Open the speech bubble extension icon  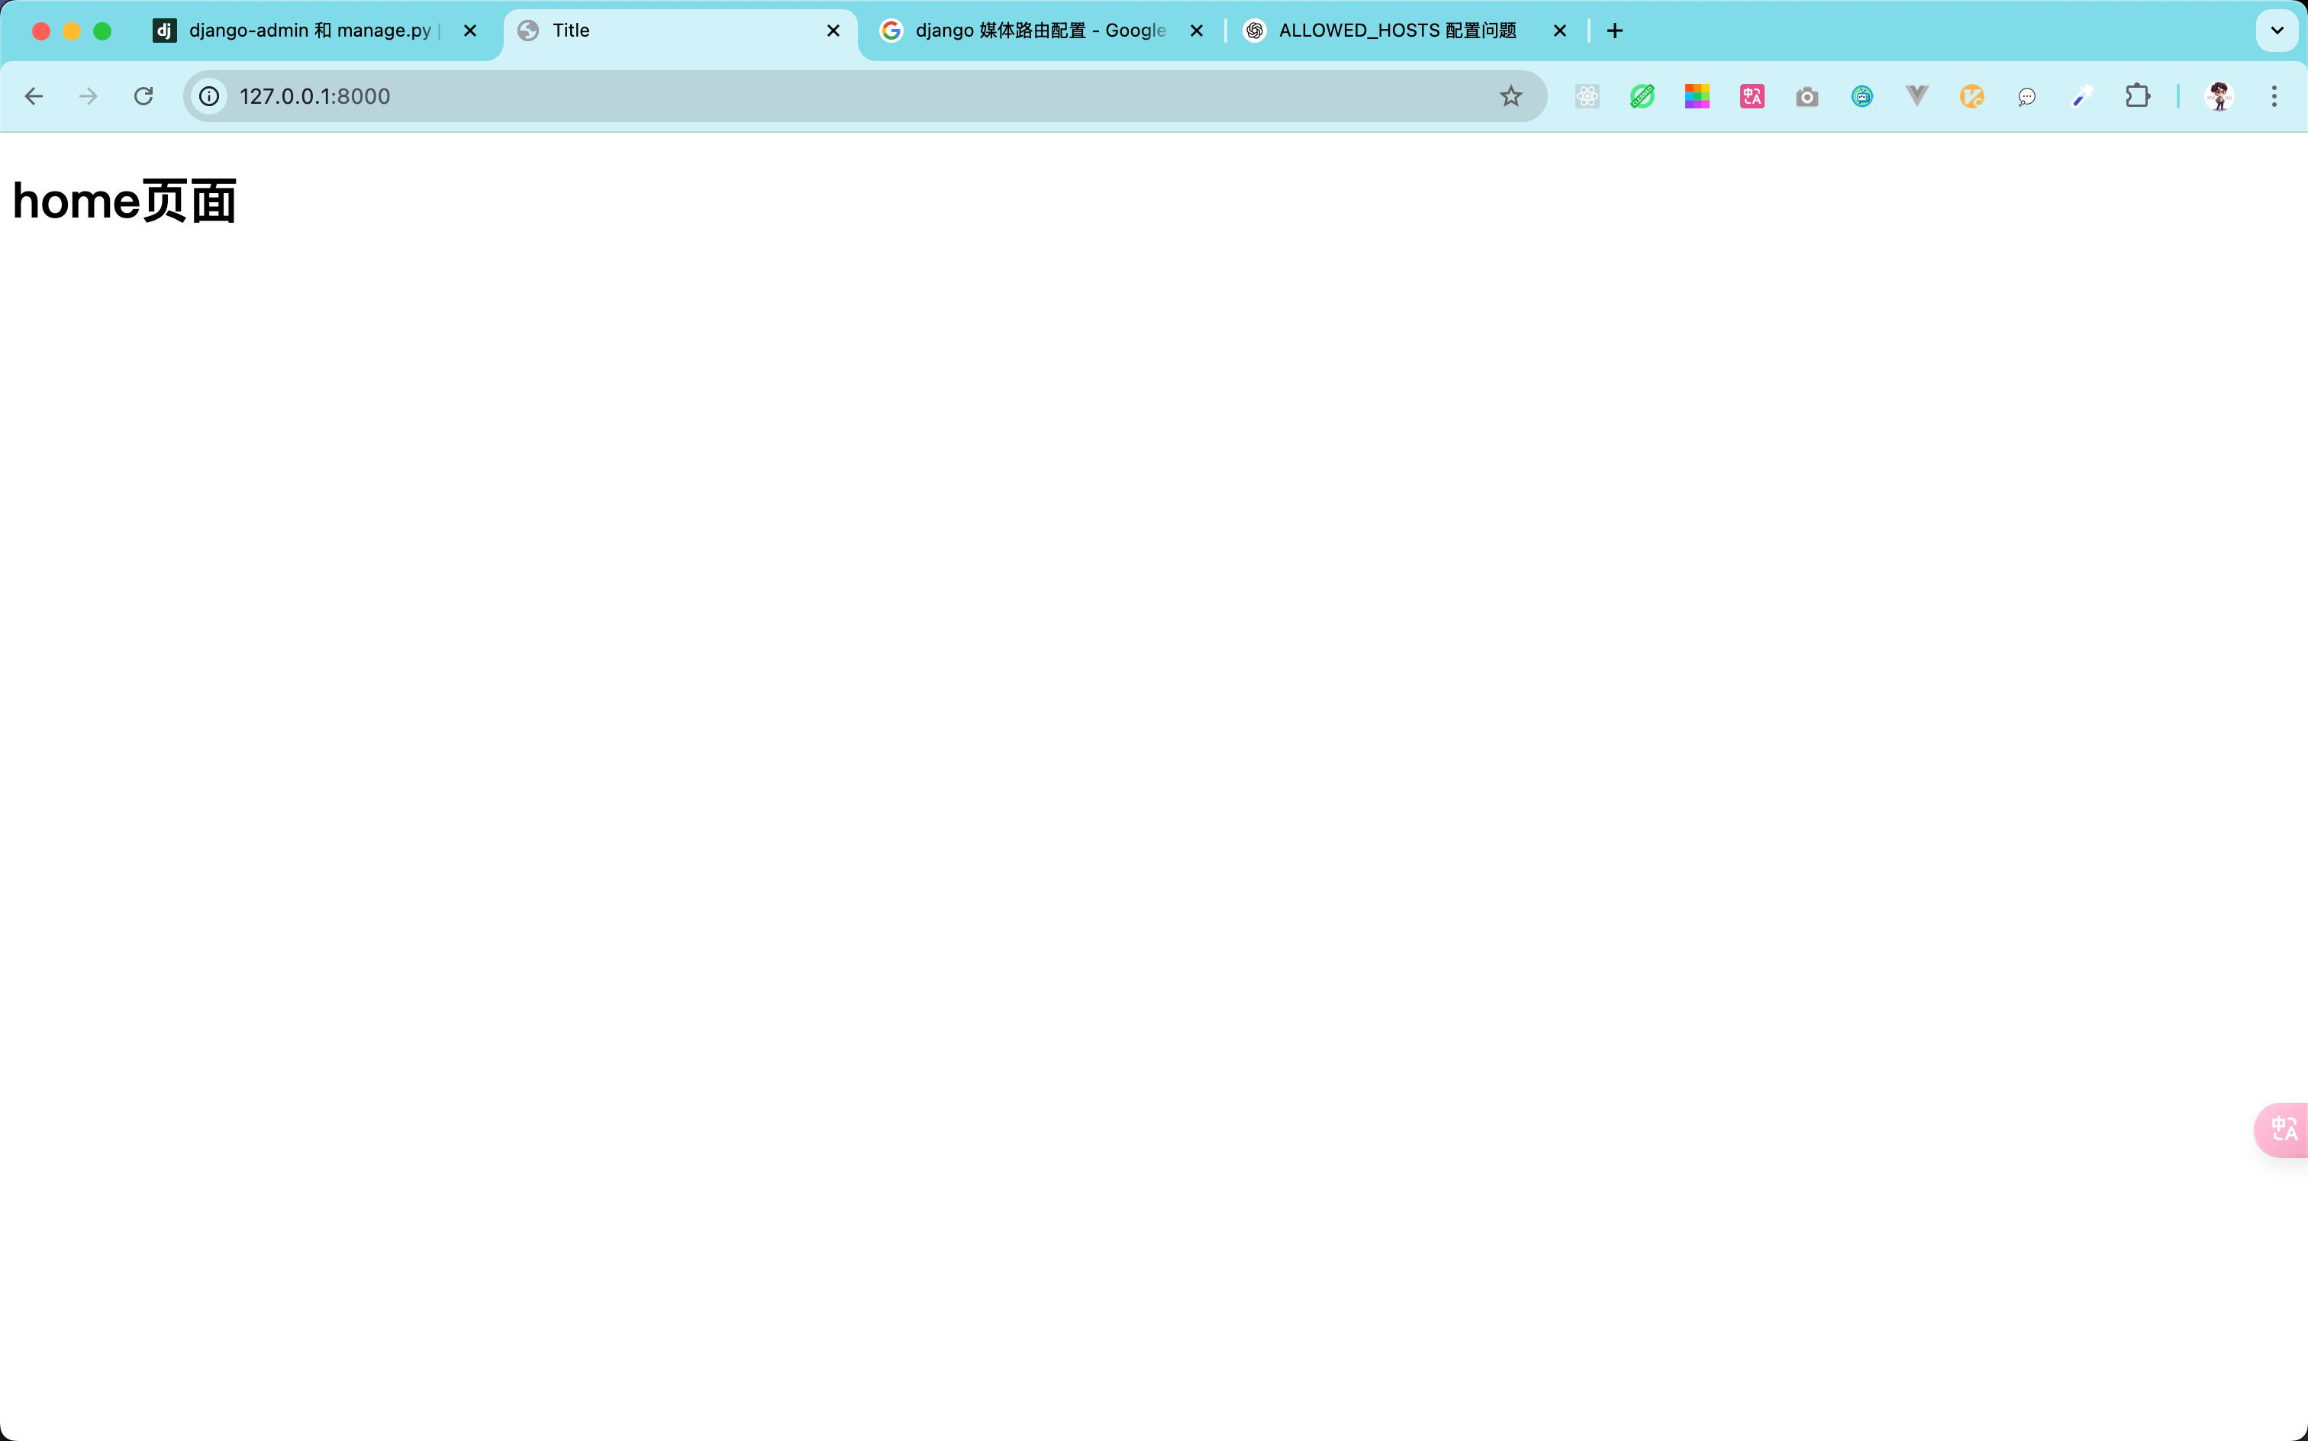(x=2027, y=96)
